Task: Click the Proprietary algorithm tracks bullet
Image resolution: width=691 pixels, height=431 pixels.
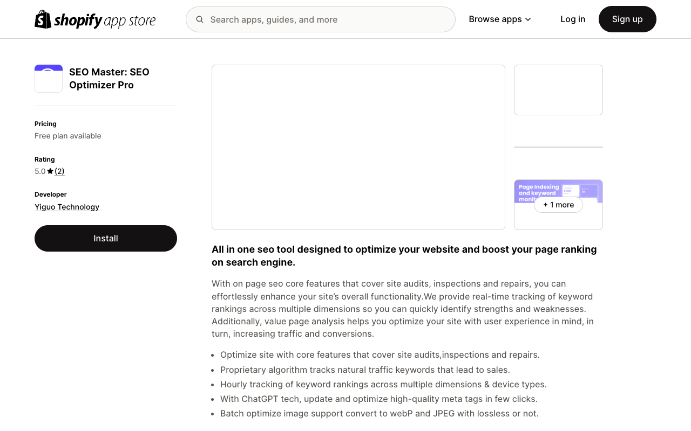Action: point(365,370)
